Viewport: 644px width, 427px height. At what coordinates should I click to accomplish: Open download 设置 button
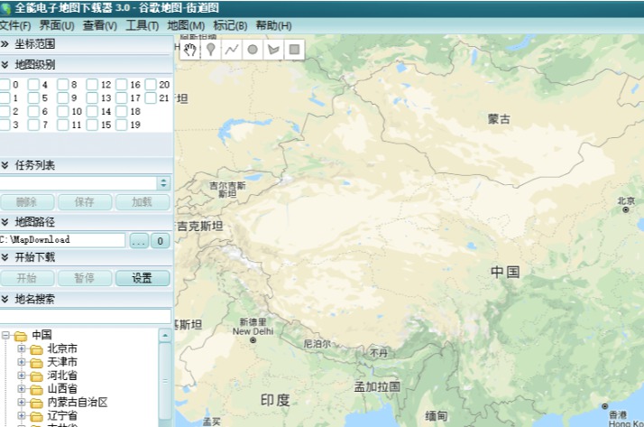tap(143, 278)
